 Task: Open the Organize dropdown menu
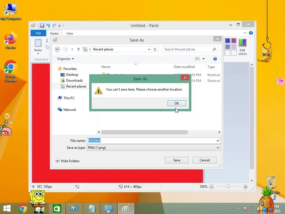65,59
